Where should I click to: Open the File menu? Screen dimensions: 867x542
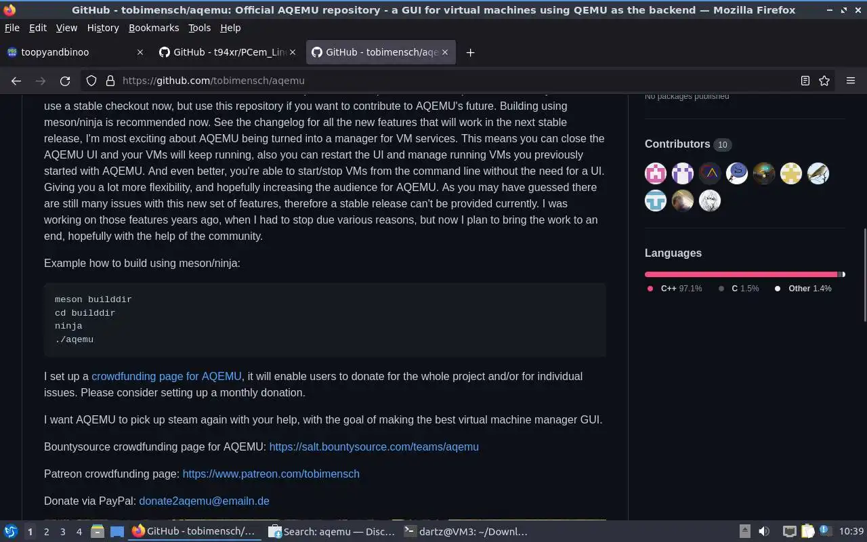click(12, 28)
